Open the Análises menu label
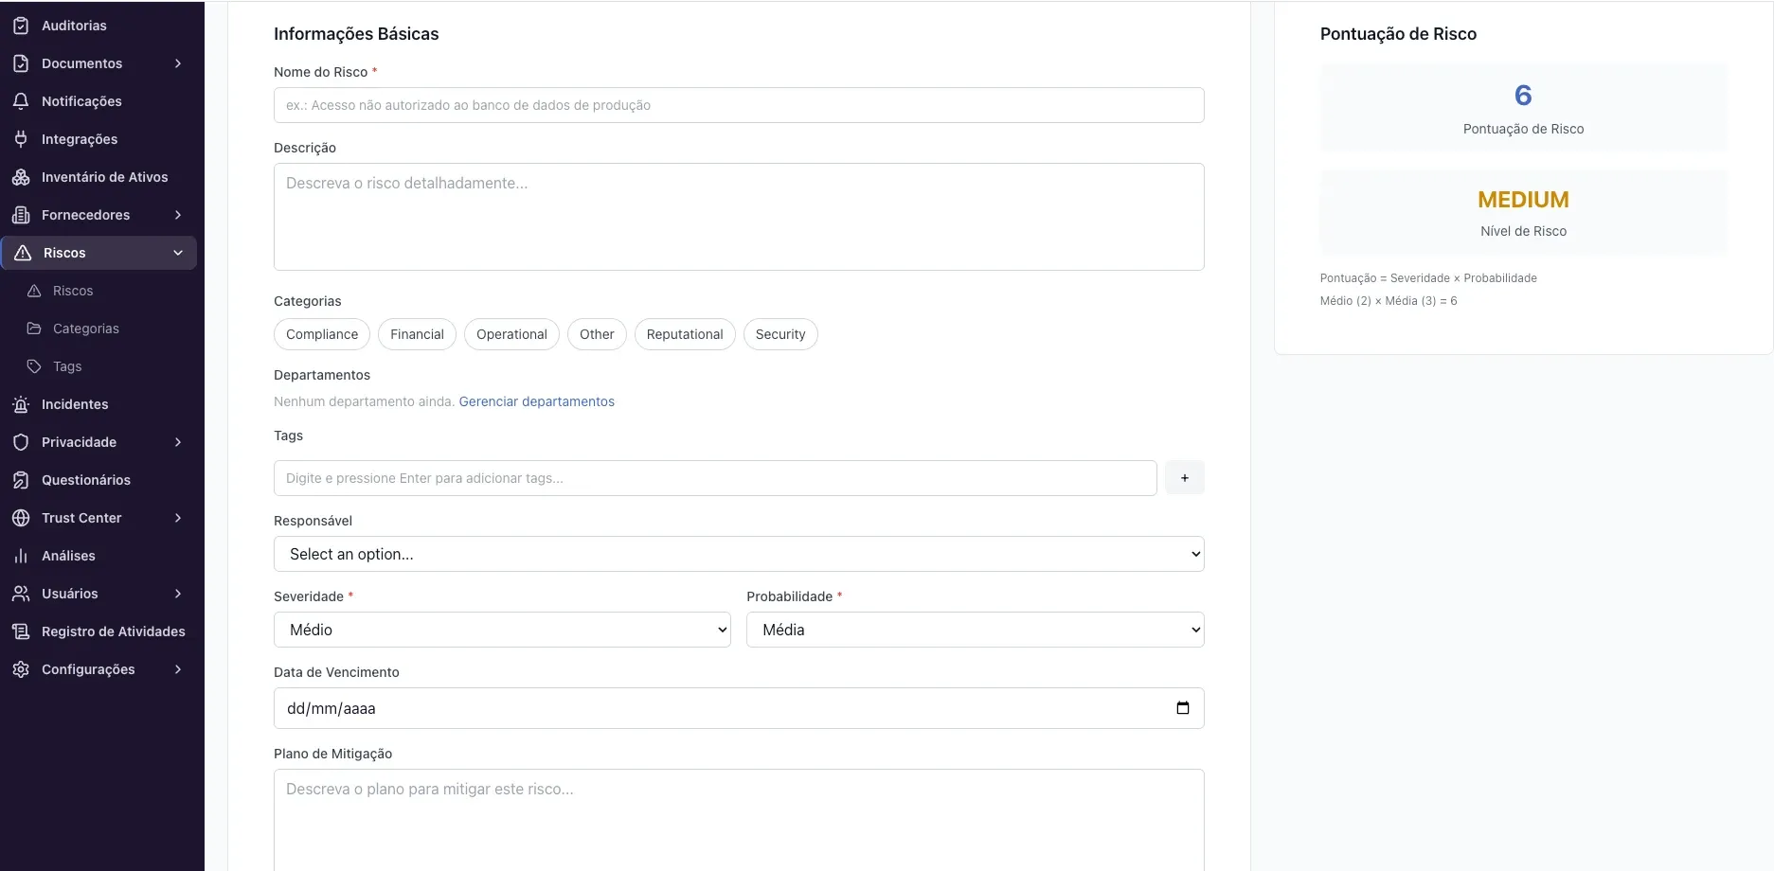1774x871 pixels. tap(68, 556)
